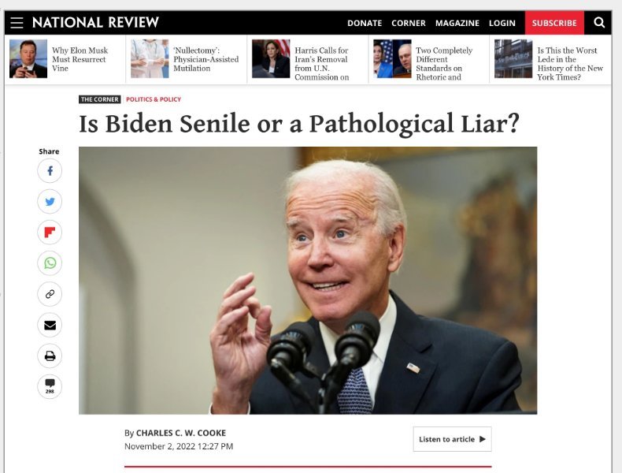Share article via WhatsApp

click(50, 263)
